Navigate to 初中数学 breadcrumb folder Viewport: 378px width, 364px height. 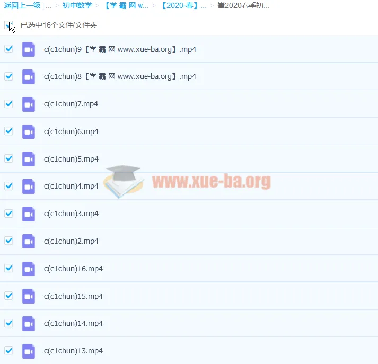[x=77, y=6]
